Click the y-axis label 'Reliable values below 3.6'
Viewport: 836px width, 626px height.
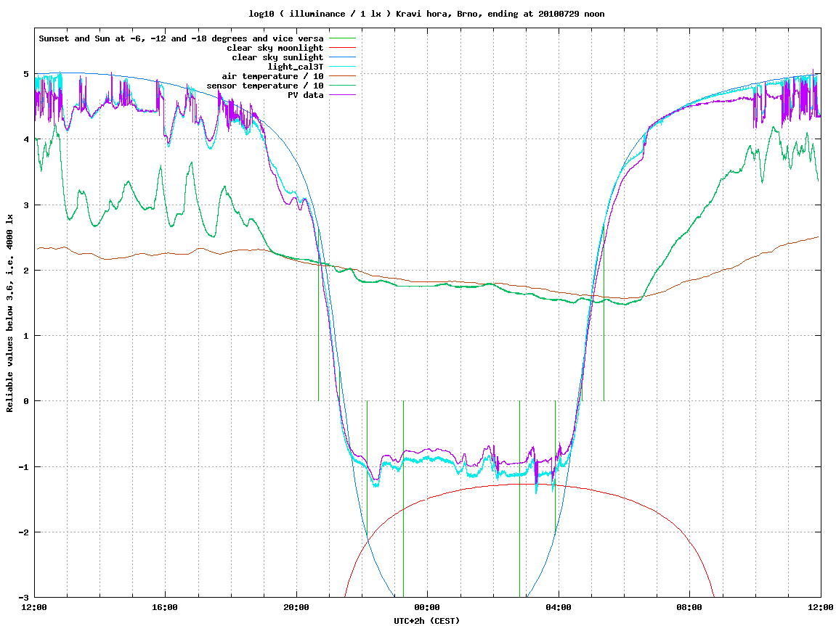9,313
